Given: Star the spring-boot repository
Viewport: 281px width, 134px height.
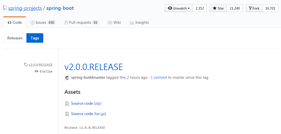Looking at the screenshot, I should (x=218, y=8).
